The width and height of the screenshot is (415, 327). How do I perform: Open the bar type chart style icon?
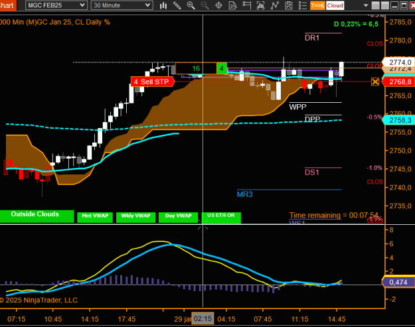click(x=163, y=5)
